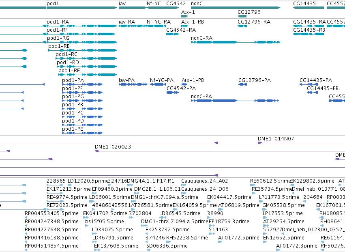Select EST label Cauquenes_24_A02
Screen dimensions: 345x252
pos(205,181)
